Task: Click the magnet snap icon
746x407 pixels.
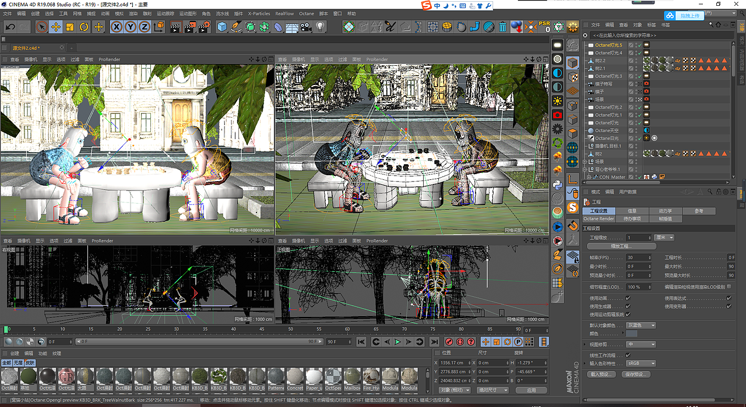Action: coord(573,225)
